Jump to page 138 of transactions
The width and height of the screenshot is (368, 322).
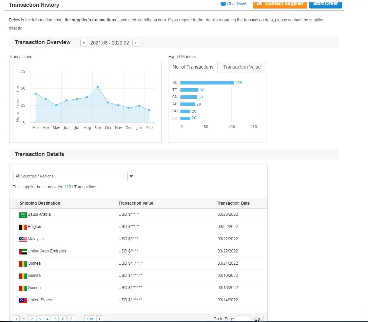click(90, 319)
